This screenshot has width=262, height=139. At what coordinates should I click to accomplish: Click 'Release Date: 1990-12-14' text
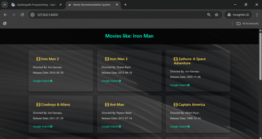pos(185,119)
